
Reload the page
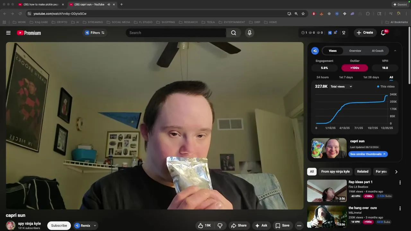click(x=20, y=14)
